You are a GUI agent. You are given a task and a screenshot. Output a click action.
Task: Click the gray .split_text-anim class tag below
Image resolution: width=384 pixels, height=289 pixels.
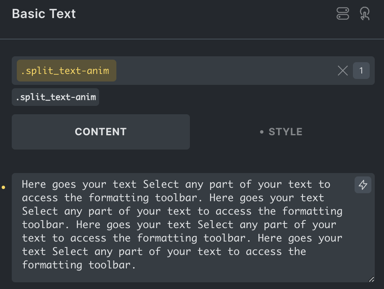pos(55,97)
